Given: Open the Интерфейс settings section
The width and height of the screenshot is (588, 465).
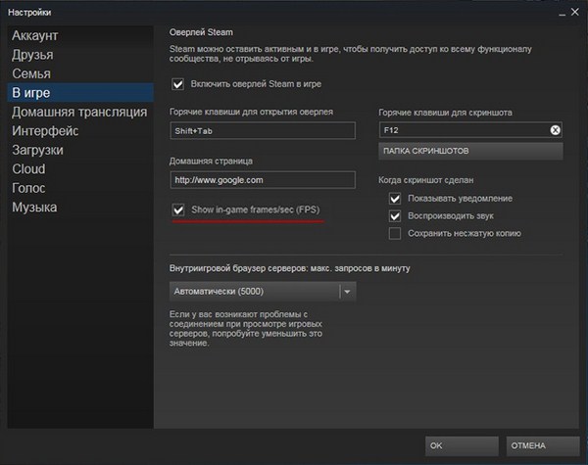Looking at the screenshot, I should click(80, 131).
